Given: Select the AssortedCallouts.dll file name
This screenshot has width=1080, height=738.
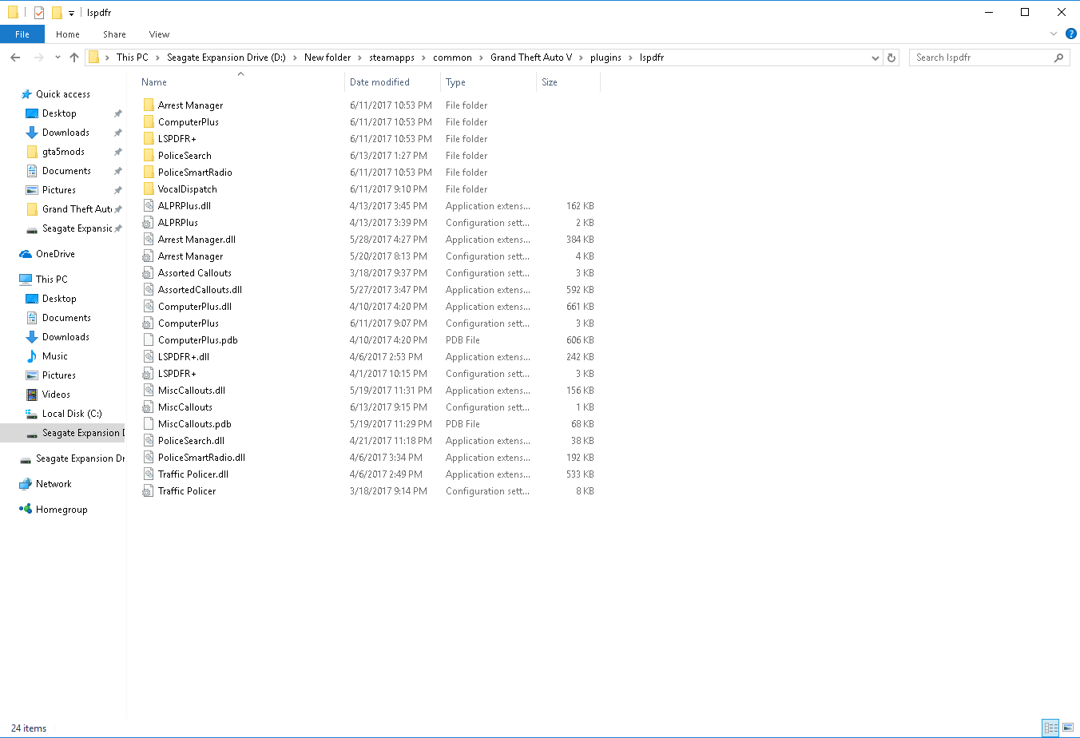Looking at the screenshot, I should click(200, 290).
